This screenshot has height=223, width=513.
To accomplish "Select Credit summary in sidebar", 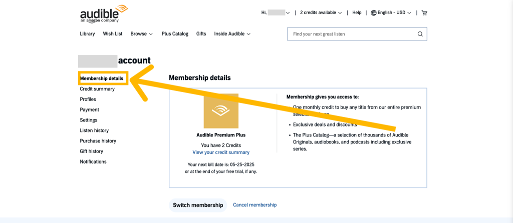I will tap(97, 89).
